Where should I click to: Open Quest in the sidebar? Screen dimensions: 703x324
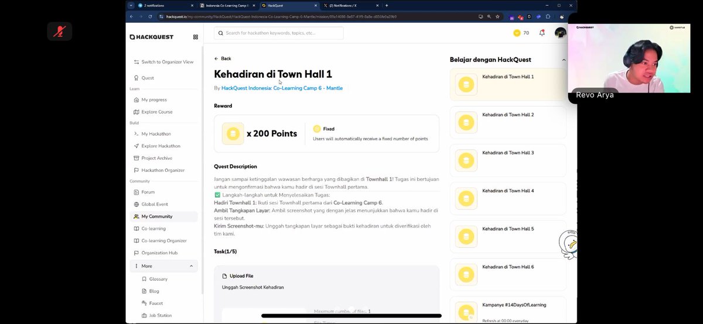pyautogui.click(x=163, y=78)
